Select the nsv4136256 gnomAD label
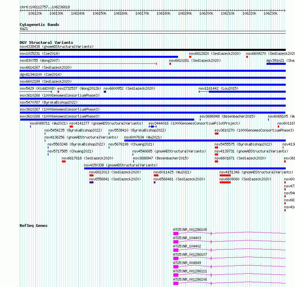295x287 pixels. click(x=81, y=137)
